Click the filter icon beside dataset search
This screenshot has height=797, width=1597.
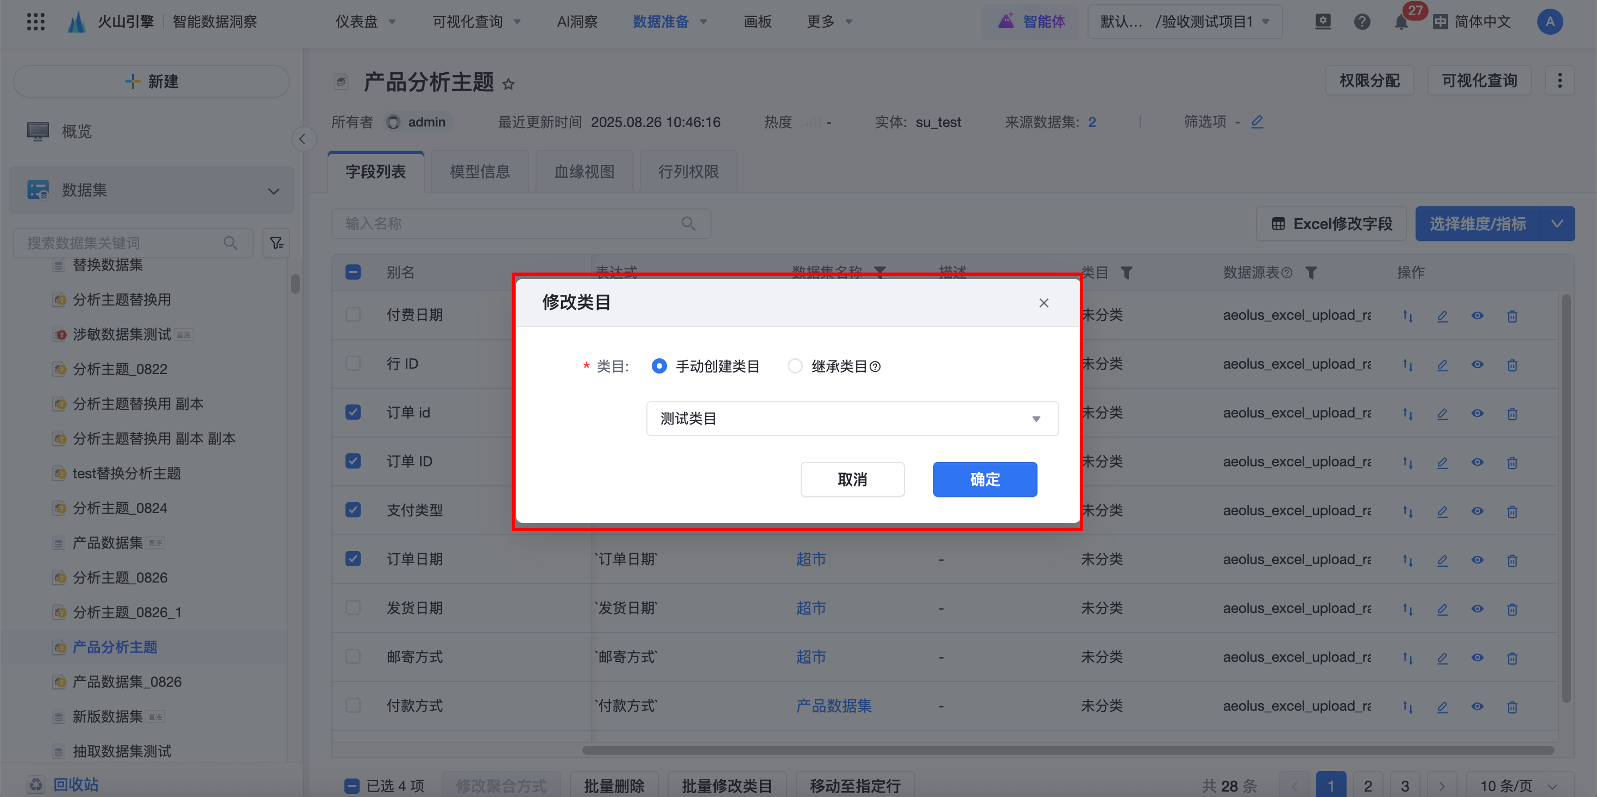pos(276,243)
